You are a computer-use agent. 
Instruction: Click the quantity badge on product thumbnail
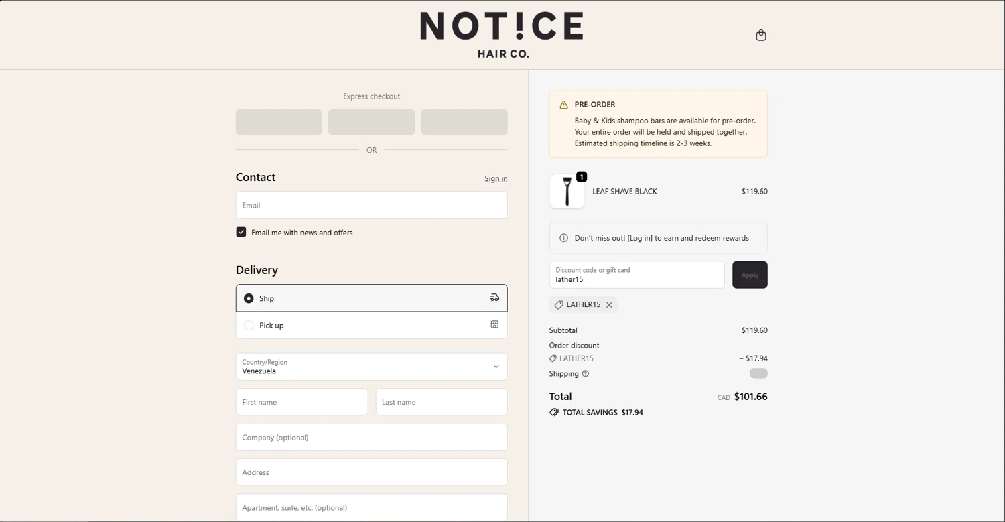[x=582, y=177]
